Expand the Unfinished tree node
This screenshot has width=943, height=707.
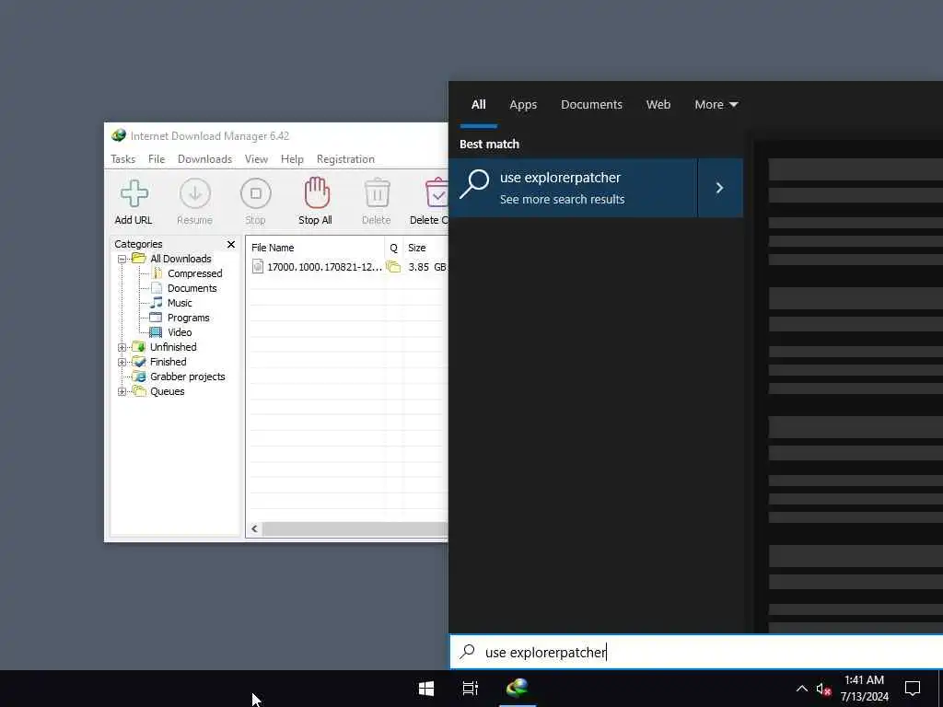122,347
